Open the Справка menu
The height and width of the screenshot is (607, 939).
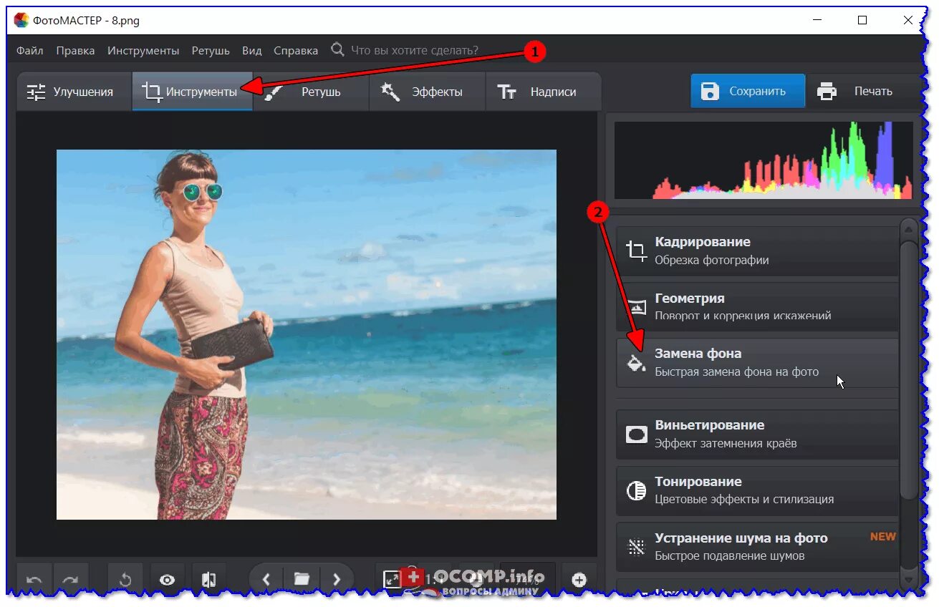click(x=296, y=51)
